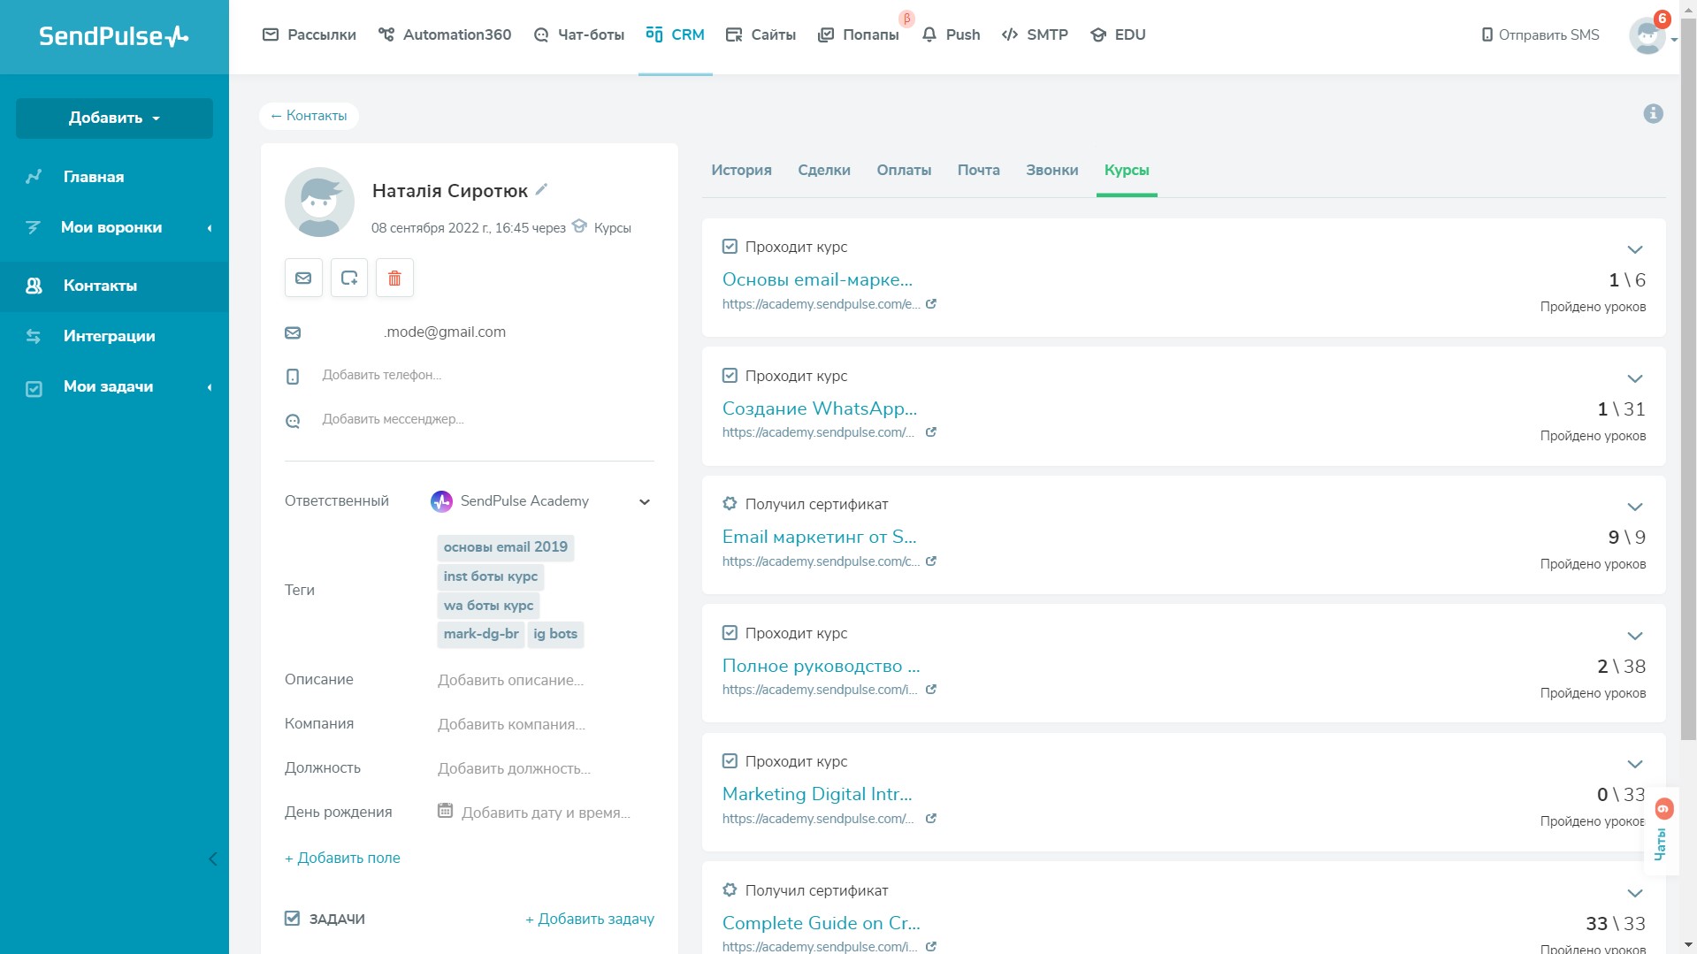
Task: Expand the Полное руководство course card
Action: (x=1635, y=636)
